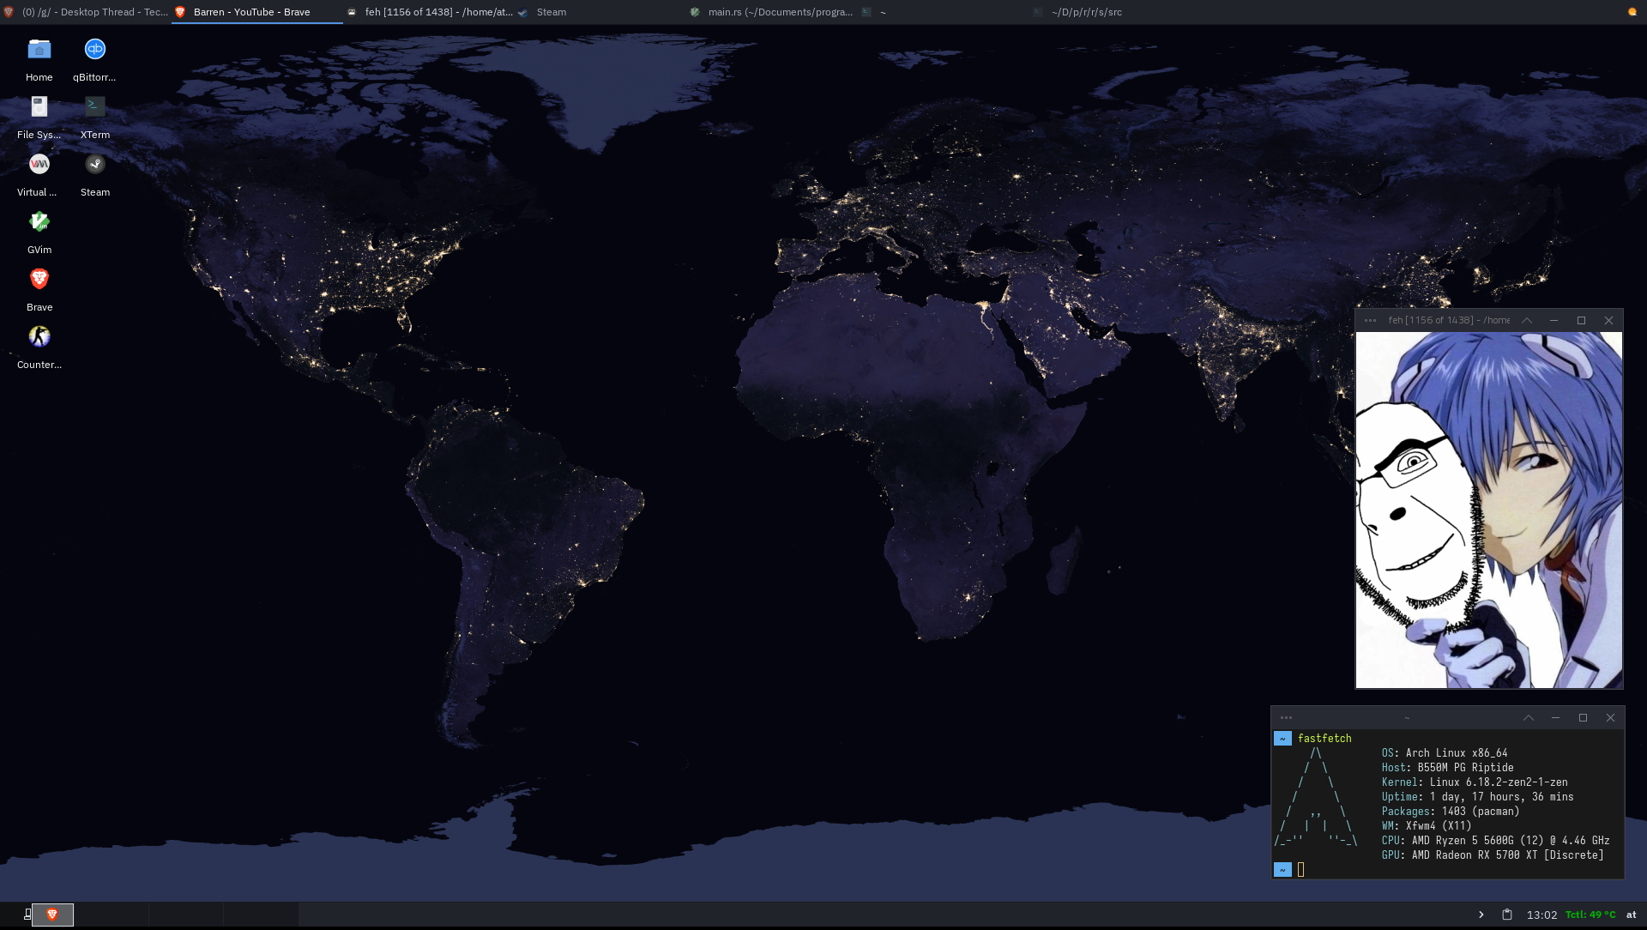Open the feh window menu dots

coord(1370,320)
